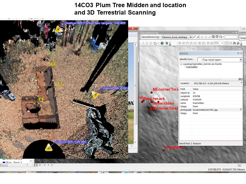Click the Add Control Points tool
The width and height of the screenshot is (246, 184).
194,37
